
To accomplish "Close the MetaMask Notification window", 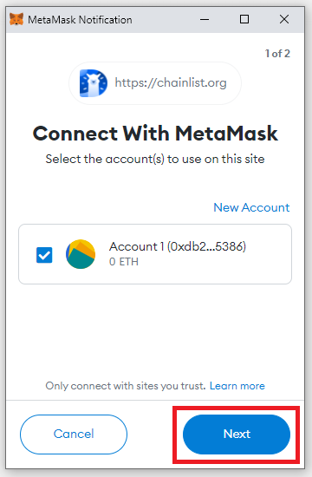I will coord(284,19).
